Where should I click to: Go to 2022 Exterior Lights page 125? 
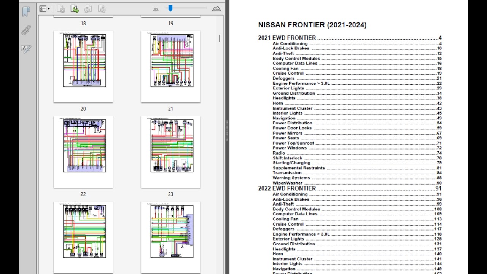(357, 239)
